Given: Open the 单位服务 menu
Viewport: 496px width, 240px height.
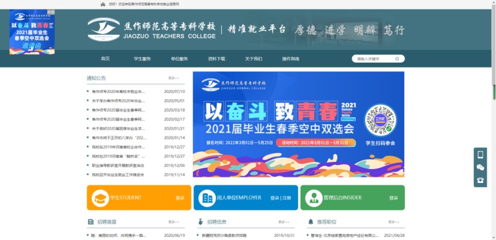Looking at the screenshot, I should [179, 59].
